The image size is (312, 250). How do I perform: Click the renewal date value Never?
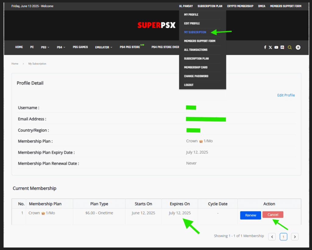191,163
